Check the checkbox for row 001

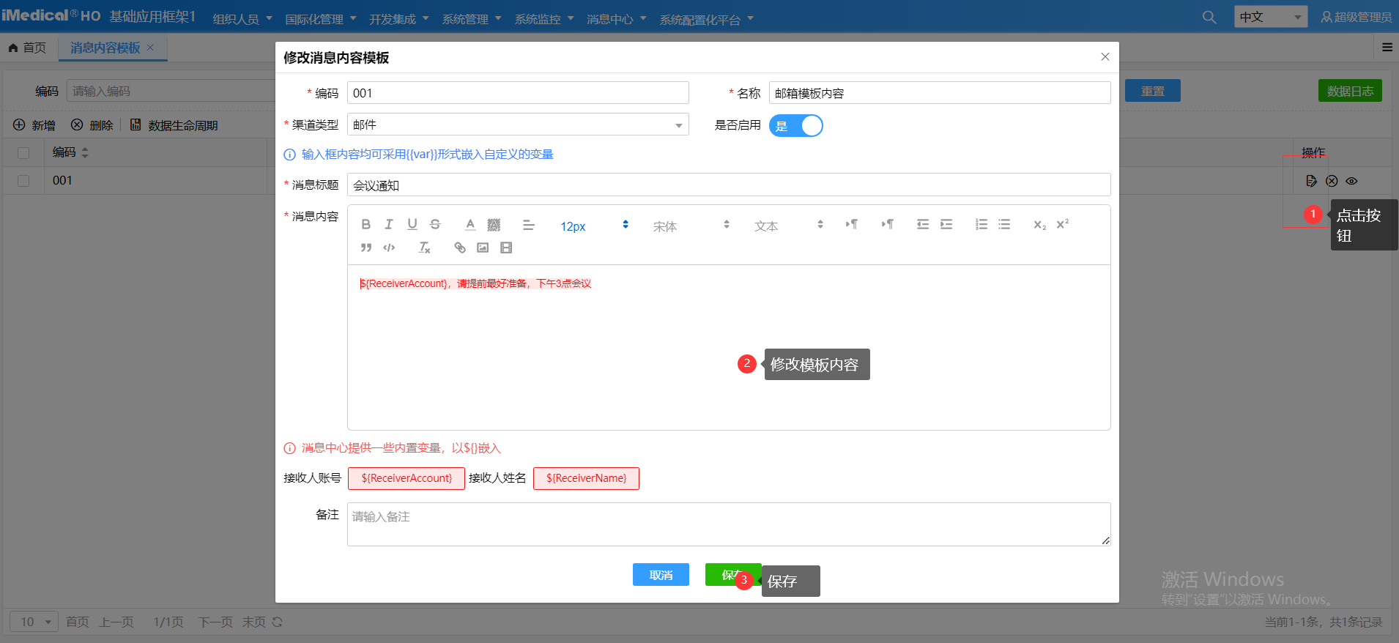tap(23, 181)
